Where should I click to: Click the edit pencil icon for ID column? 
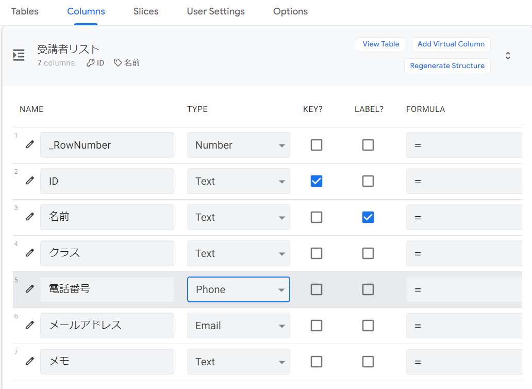[x=30, y=181]
